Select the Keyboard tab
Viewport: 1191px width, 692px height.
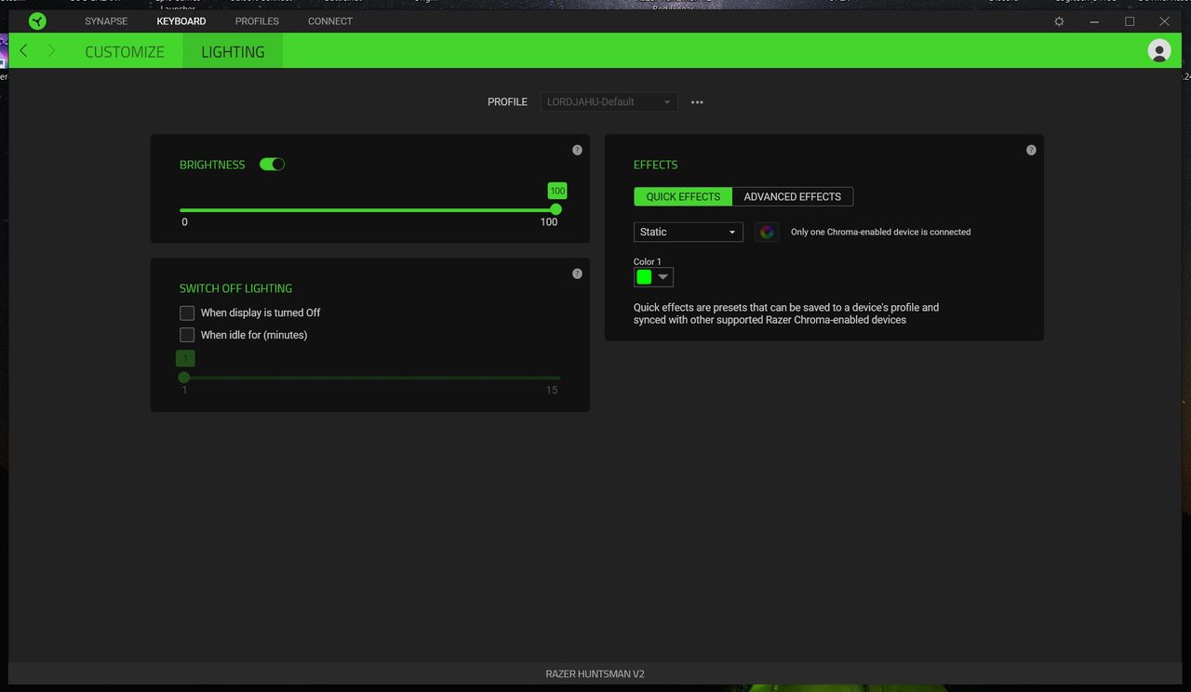181,20
